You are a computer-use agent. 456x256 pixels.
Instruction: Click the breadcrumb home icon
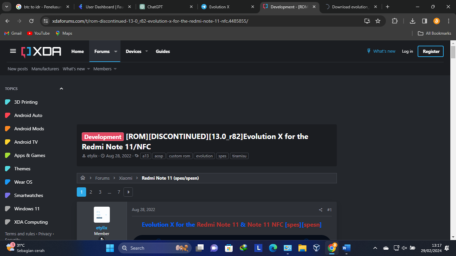[x=83, y=178]
